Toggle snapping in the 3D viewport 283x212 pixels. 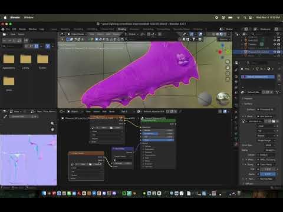149,34
